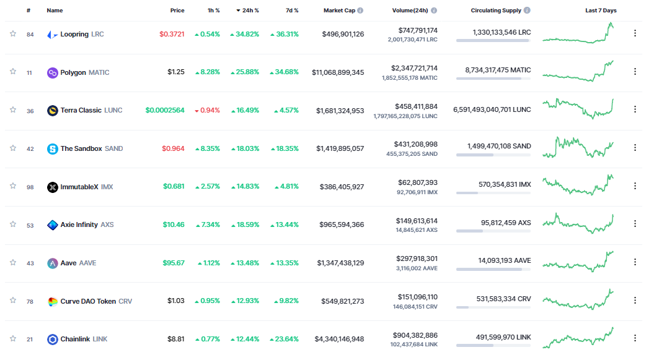Click Polygon market cap $11,068,899,345
This screenshot has width=659, height=355.
[338, 72]
